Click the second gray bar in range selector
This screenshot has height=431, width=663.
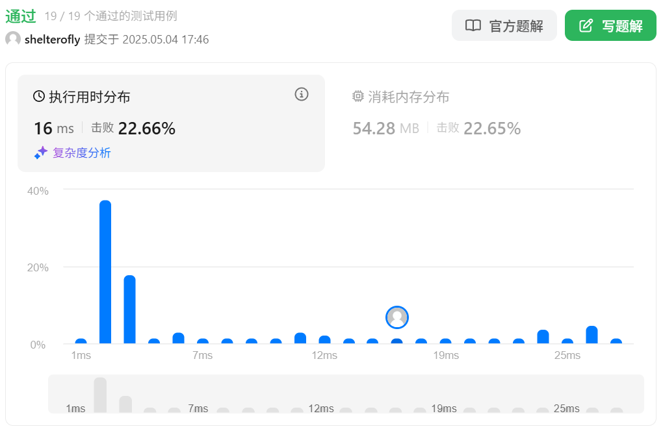[x=125, y=404]
